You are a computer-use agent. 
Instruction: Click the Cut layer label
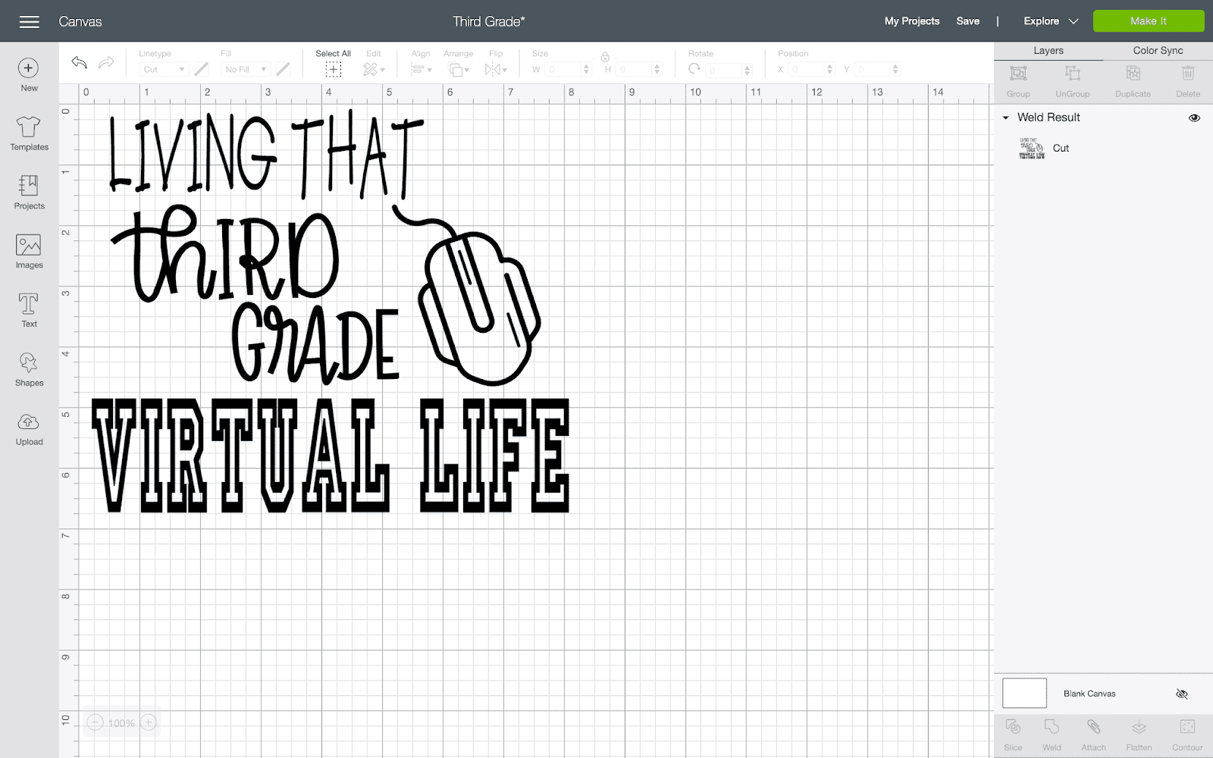pyautogui.click(x=1061, y=148)
